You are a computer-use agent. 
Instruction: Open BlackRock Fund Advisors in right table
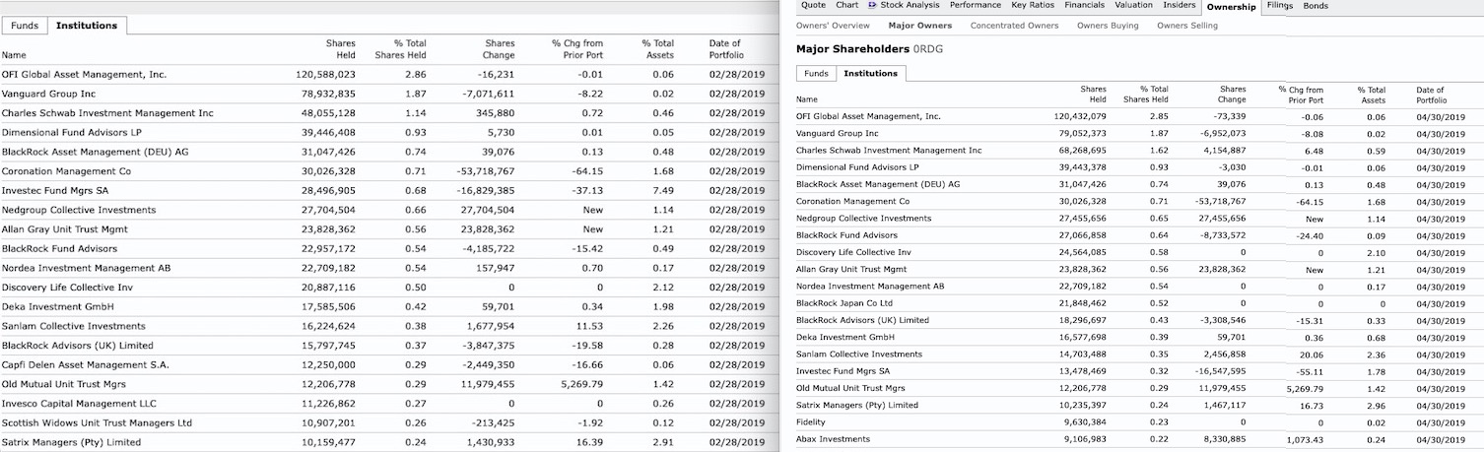click(x=846, y=234)
